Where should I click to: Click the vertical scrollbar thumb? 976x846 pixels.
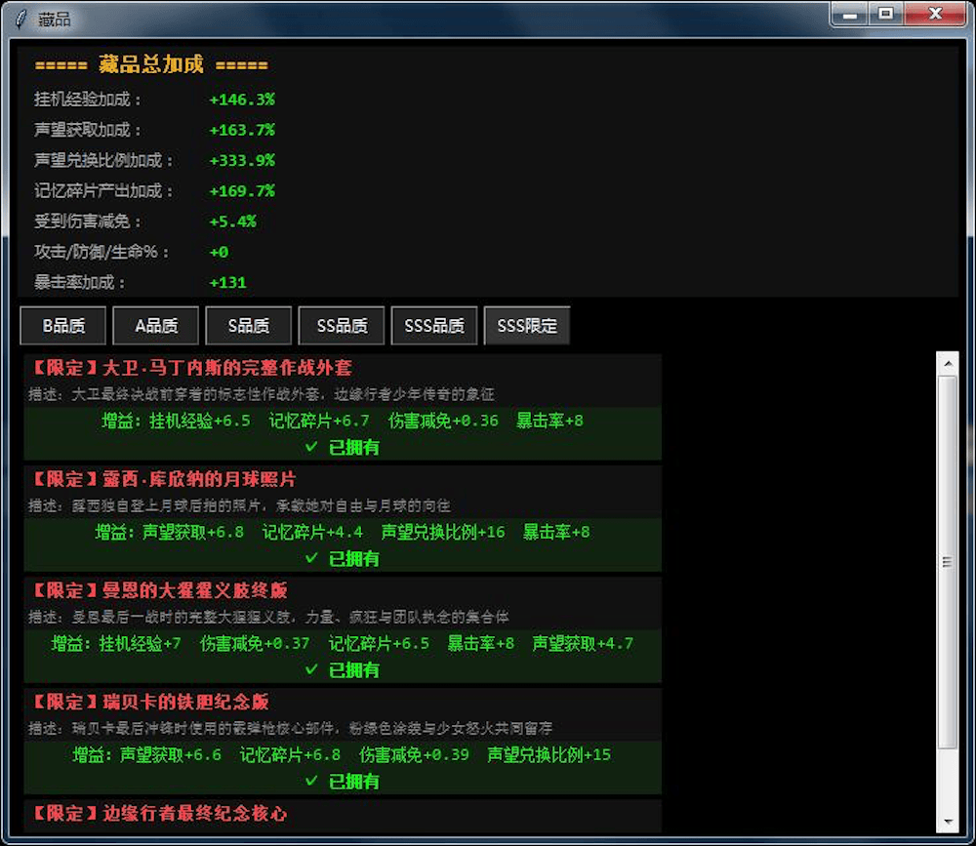(948, 562)
